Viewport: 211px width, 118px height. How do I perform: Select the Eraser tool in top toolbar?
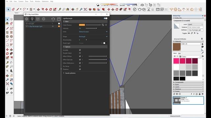[13, 10]
